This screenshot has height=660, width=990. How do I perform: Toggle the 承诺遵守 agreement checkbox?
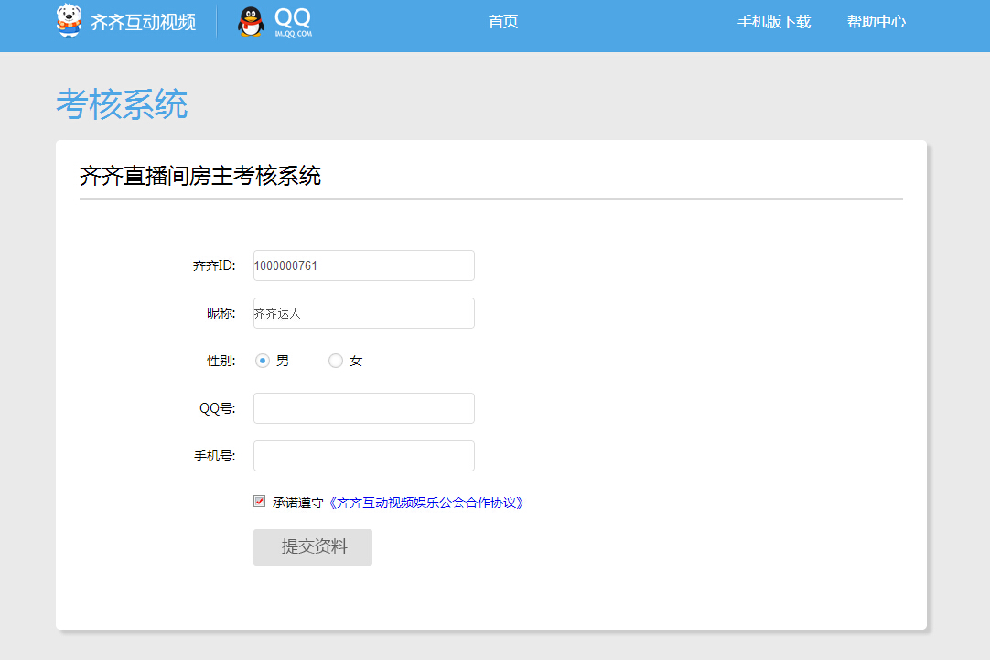click(260, 502)
